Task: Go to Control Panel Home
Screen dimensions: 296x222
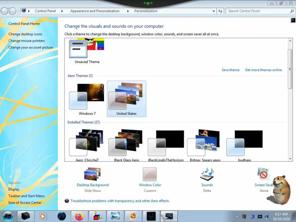Action: tap(24, 24)
